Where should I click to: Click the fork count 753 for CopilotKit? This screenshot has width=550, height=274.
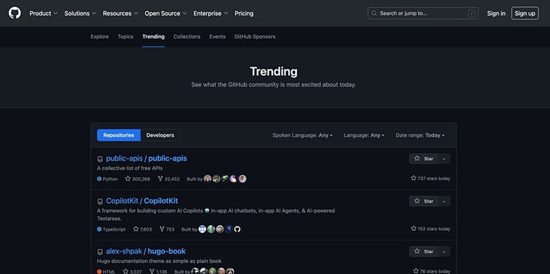(x=167, y=229)
